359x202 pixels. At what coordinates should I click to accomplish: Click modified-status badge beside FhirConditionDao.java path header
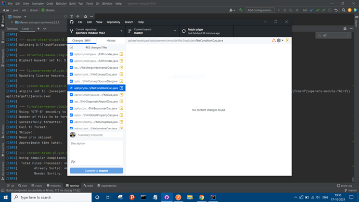point(288,41)
